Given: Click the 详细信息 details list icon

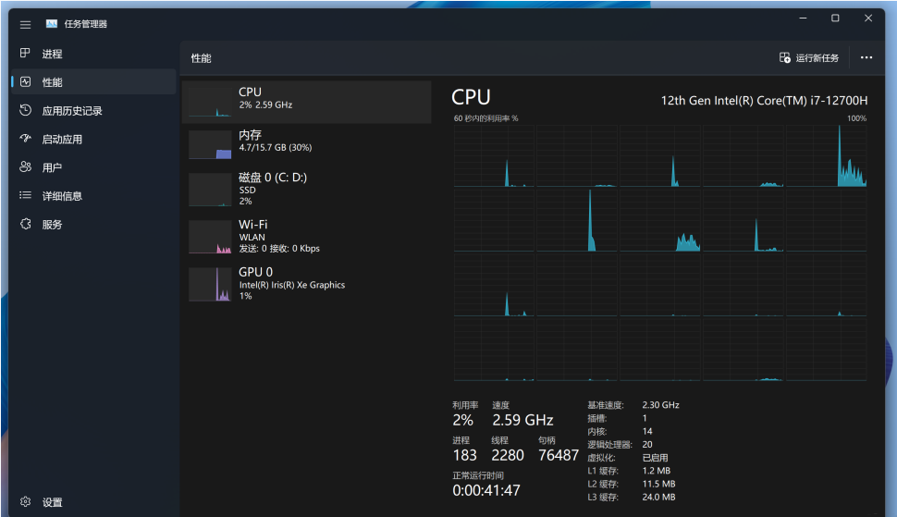Looking at the screenshot, I should pyautogui.click(x=25, y=195).
